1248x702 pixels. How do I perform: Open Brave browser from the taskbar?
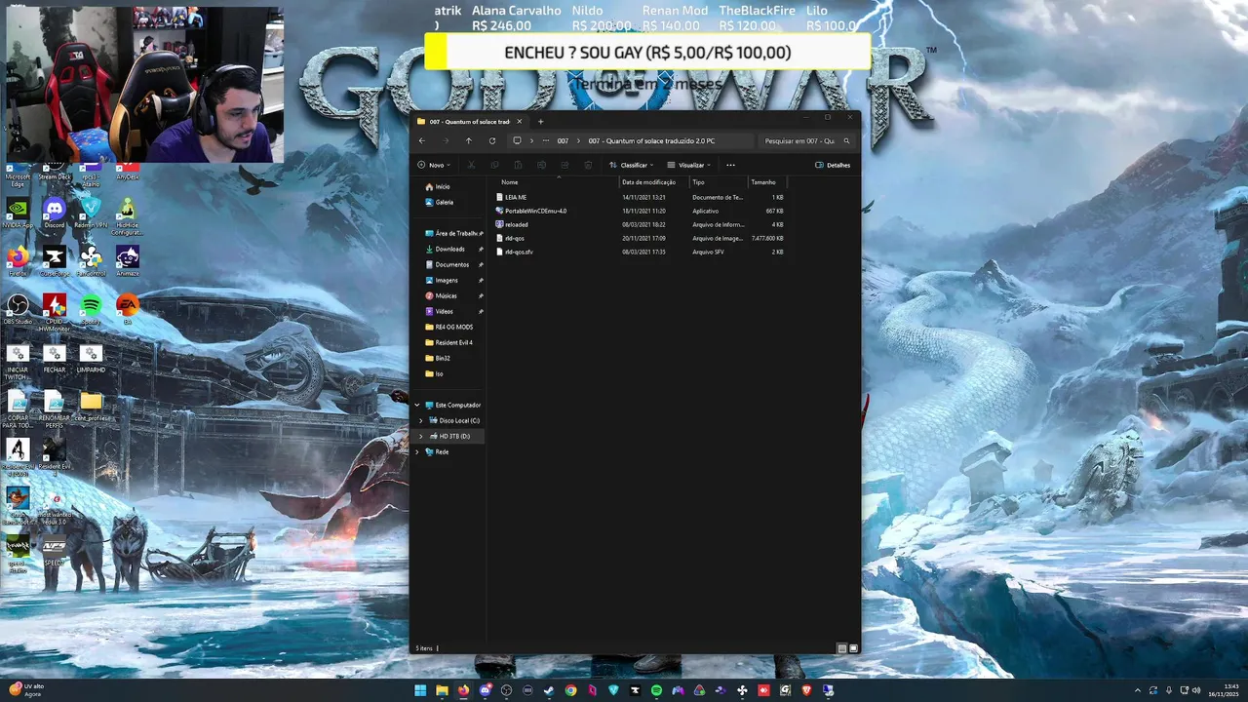point(806,690)
